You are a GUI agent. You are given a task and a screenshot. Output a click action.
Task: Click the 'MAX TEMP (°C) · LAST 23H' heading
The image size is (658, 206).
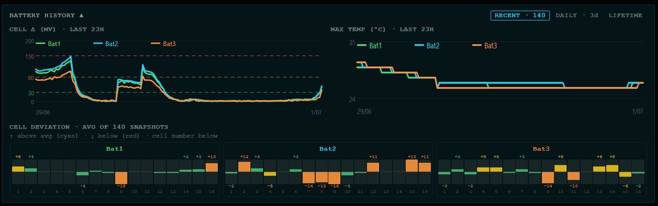(x=382, y=29)
